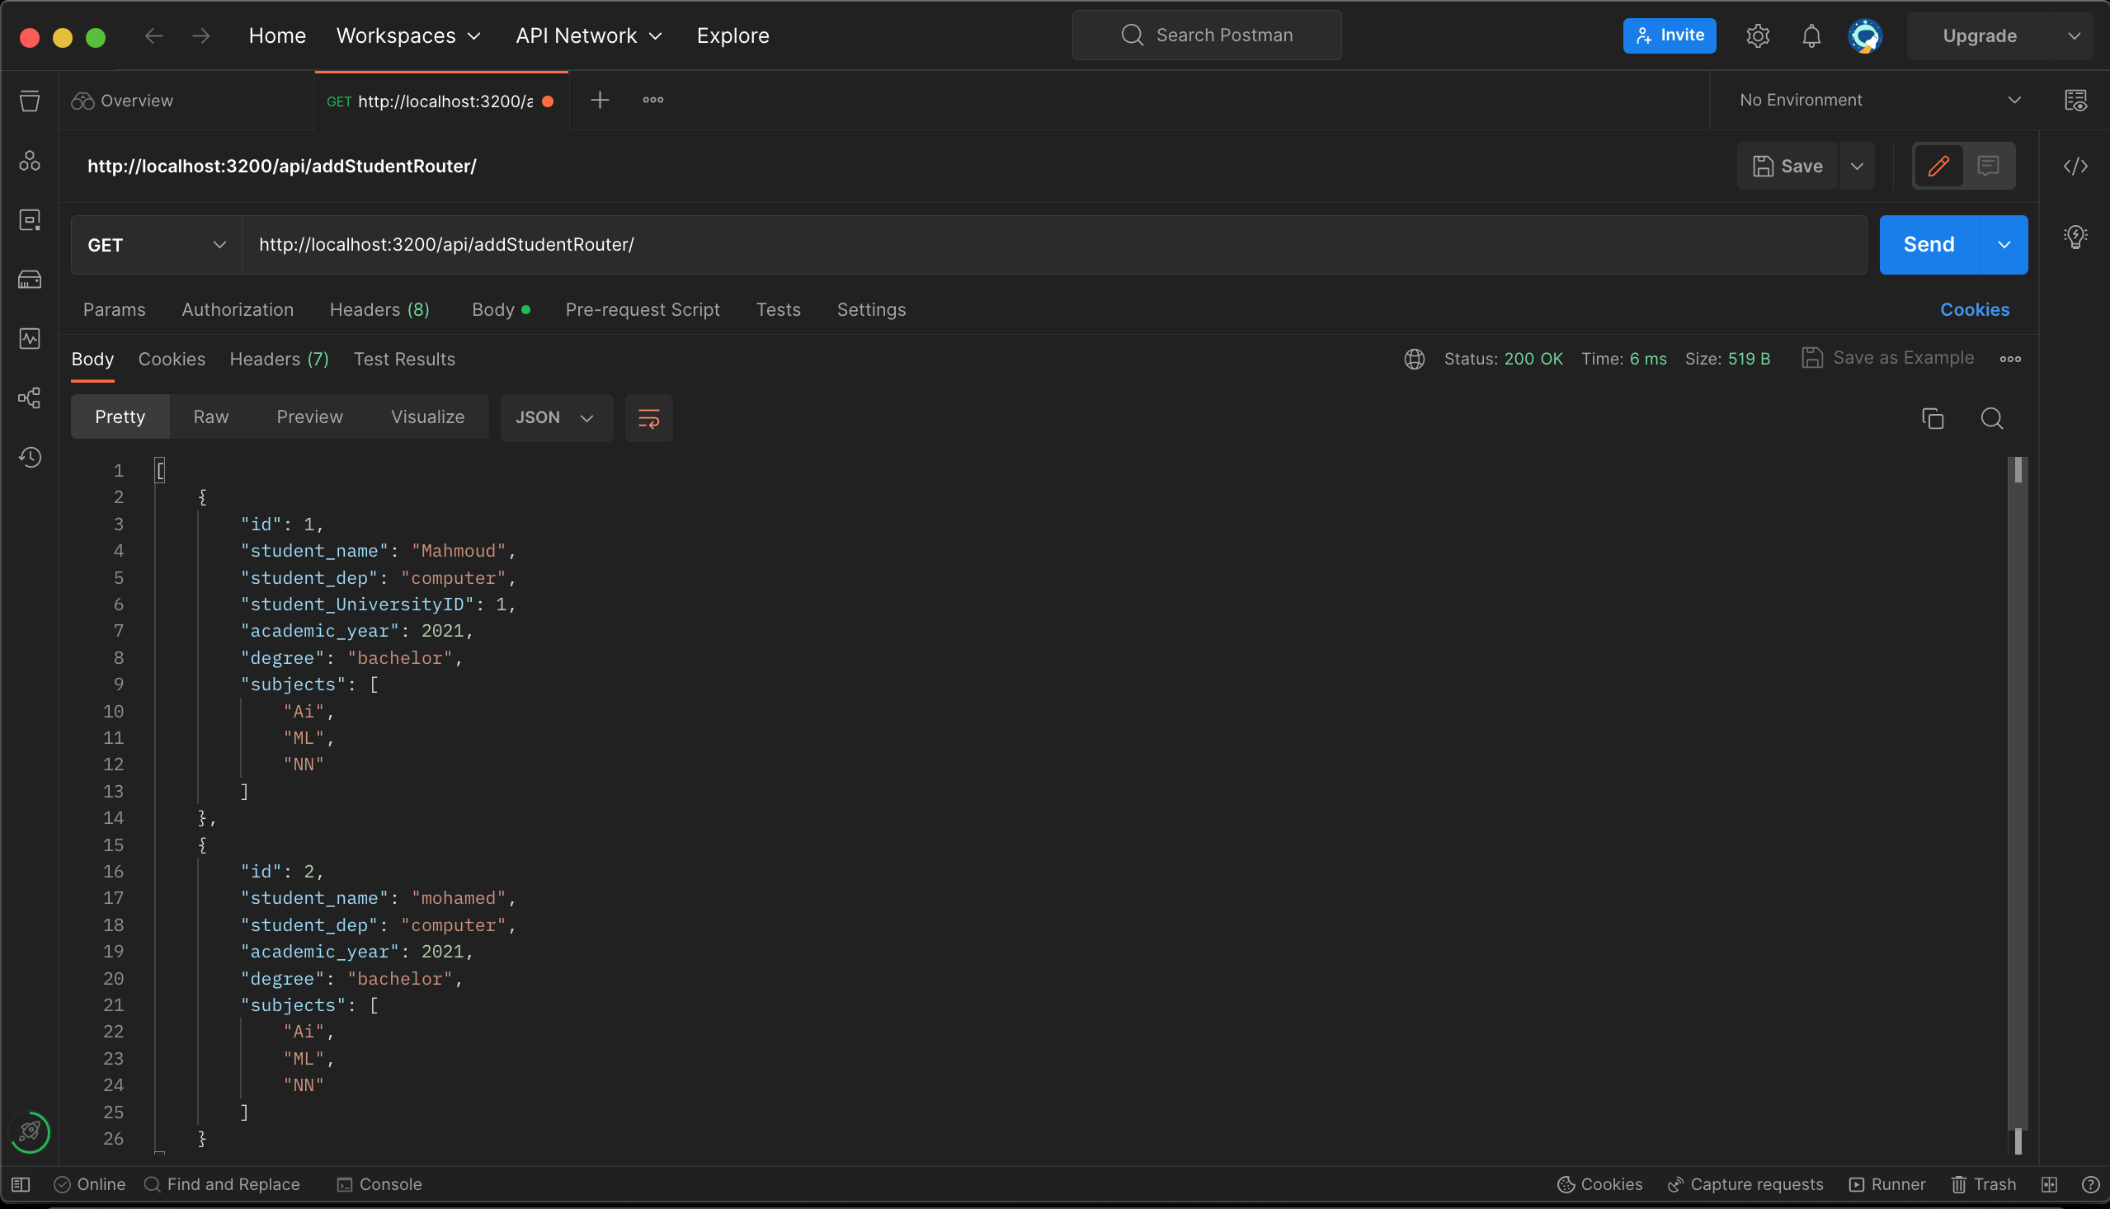Open request Headers (8) tab
This screenshot has width=2110, height=1209.
(379, 310)
